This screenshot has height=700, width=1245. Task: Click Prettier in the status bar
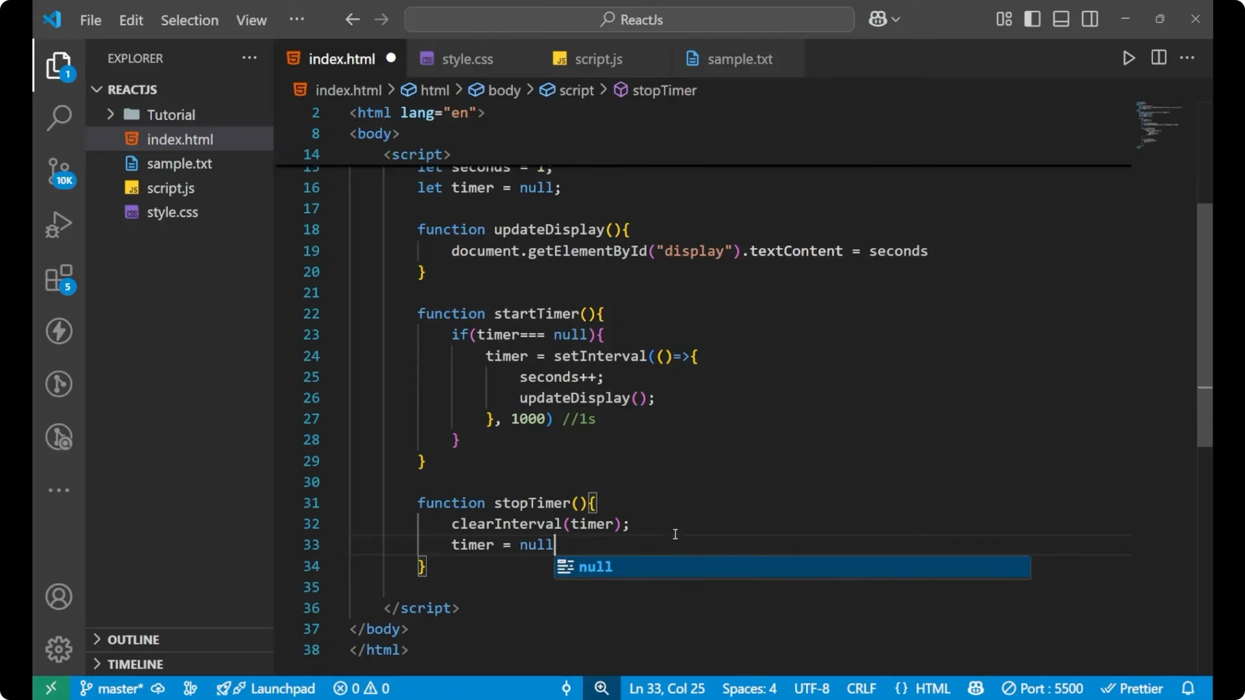coord(1133,688)
